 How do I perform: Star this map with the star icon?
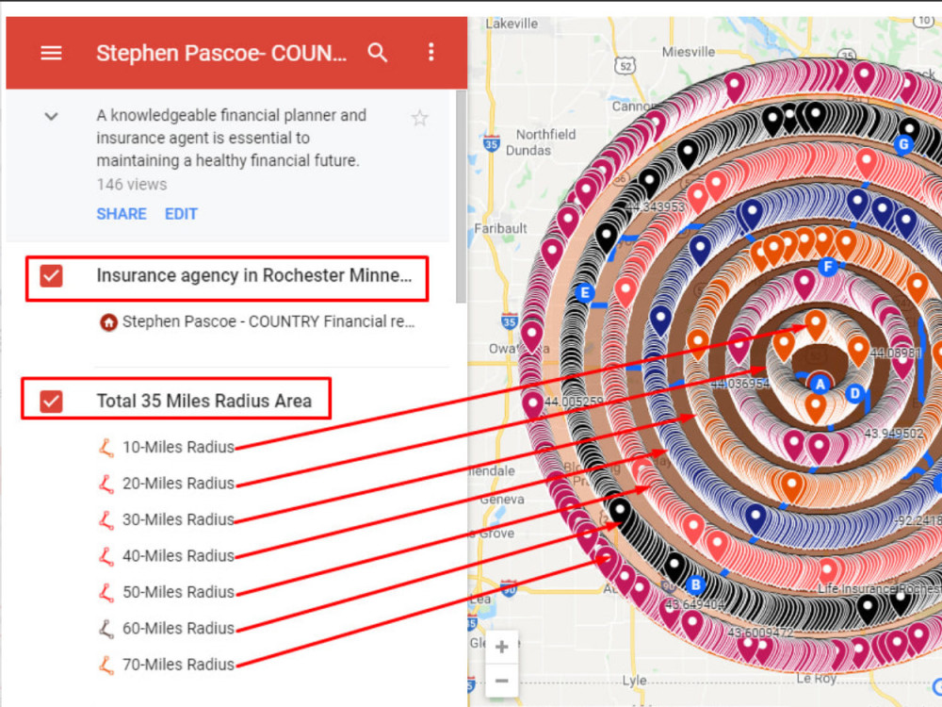(x=420, y=118)
